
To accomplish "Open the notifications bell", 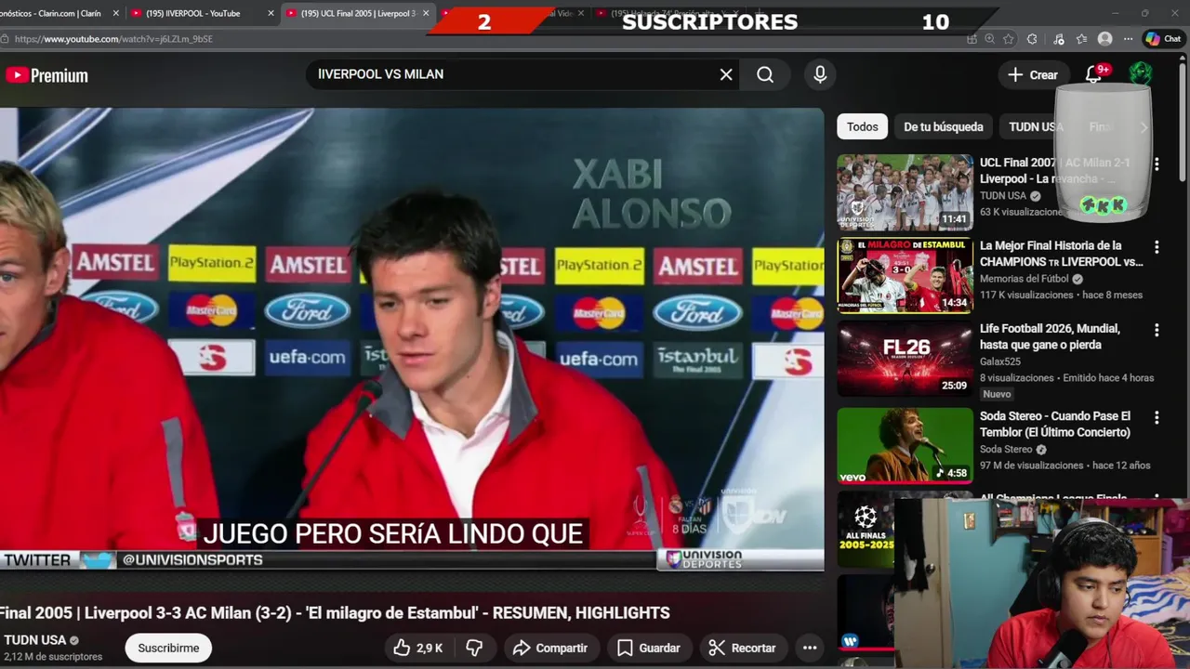I will pyautogui.click(x=1094, y=74).
